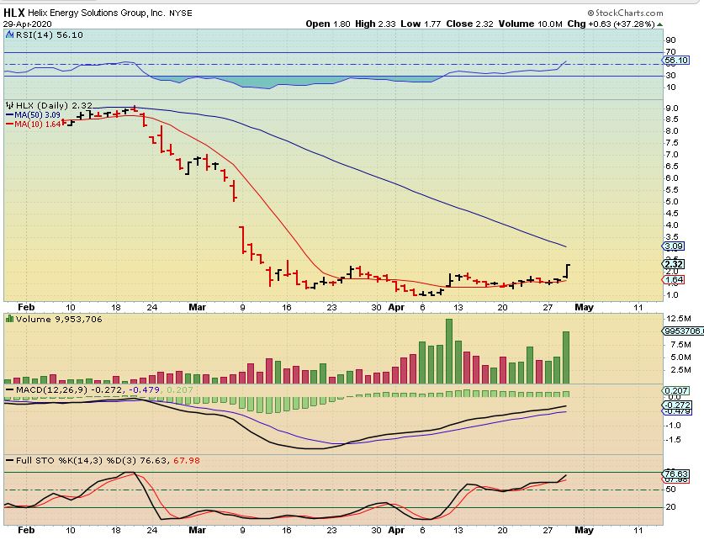The image size is (704, 540).
Task: Click the Low 1.77 value
Action: [x=421, y=24]
